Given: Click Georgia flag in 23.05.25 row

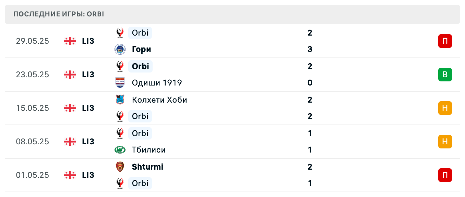Looking at the screenshot, I should click(70, 75).
